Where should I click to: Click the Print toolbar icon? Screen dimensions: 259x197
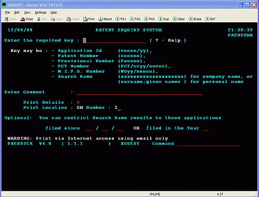pos(89,19)
